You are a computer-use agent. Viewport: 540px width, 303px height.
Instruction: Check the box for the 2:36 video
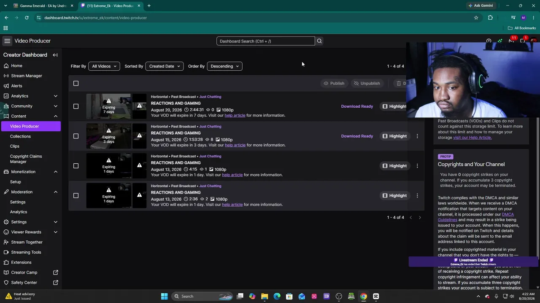pyautogui.click(x=76, y=196)
